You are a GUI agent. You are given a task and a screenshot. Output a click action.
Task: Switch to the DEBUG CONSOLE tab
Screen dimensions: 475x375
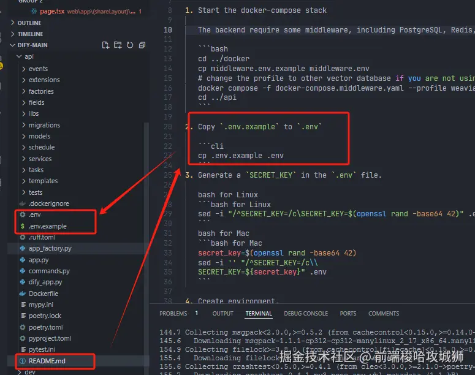coord(306,314)
